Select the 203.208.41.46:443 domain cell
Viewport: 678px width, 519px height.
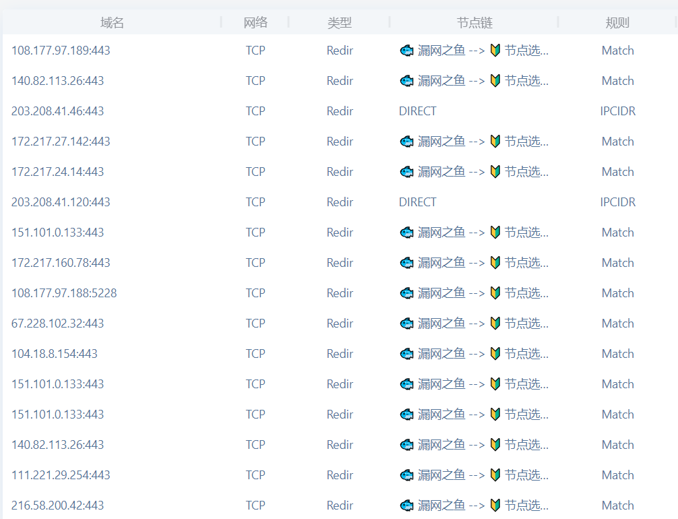point(57,111)
